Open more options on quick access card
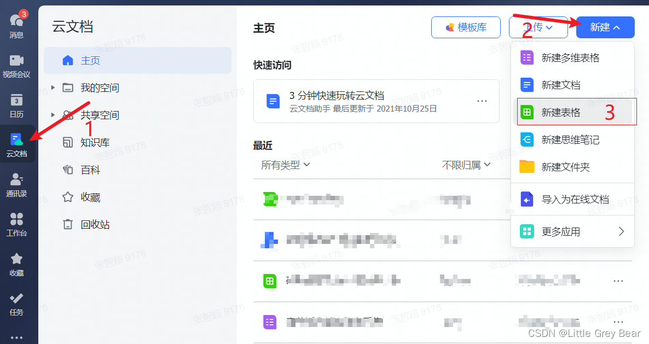This screenshot has width=649, height=344. tap(482, 101)
